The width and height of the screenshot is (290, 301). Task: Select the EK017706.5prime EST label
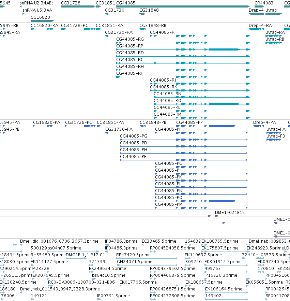click(x=138, y=282)
